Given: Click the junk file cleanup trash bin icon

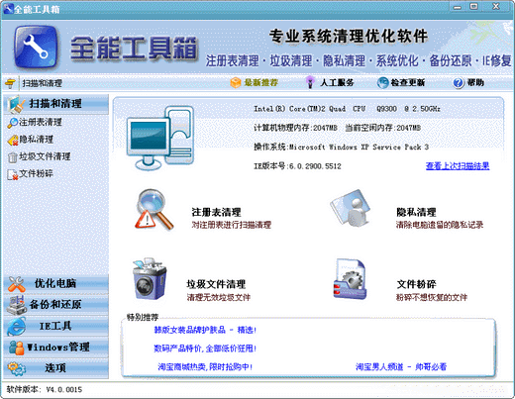Looking at the screenshot, I should (x=150, y=279).
